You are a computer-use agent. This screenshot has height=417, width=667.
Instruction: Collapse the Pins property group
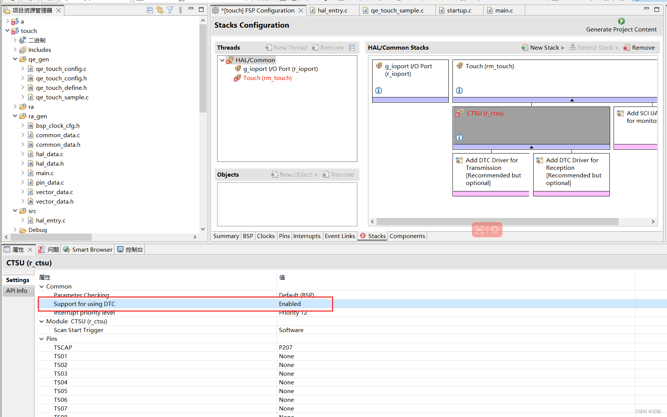pyautogui.click(x=42, y=339)
